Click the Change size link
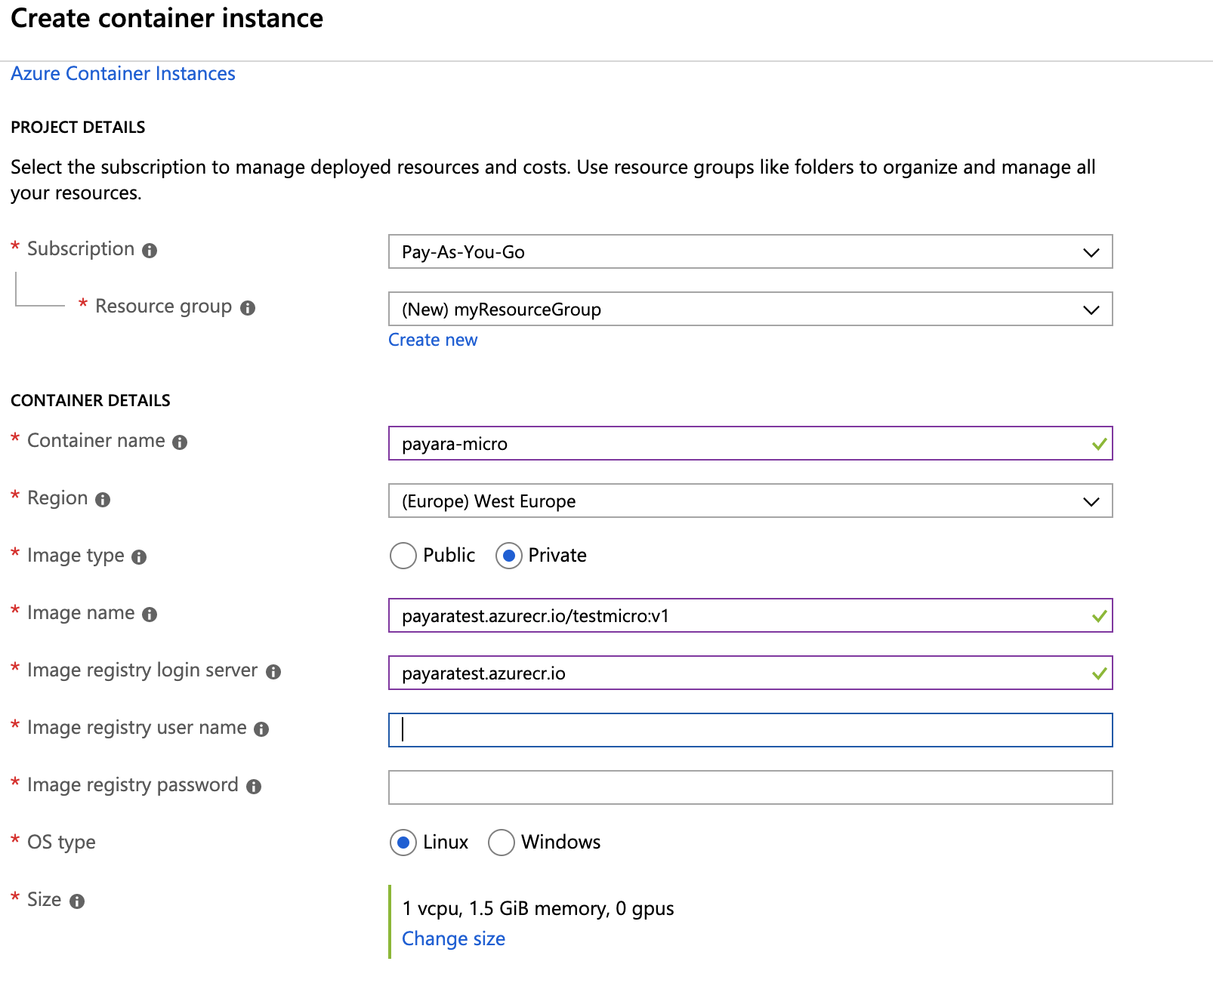This screenshot has height=989, width=1213. click(453, 938)
